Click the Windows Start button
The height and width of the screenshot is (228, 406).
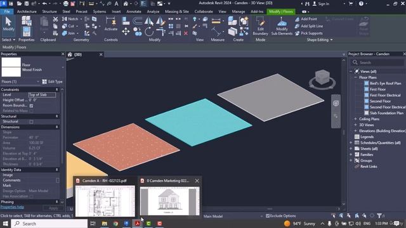tap(5, 224)
